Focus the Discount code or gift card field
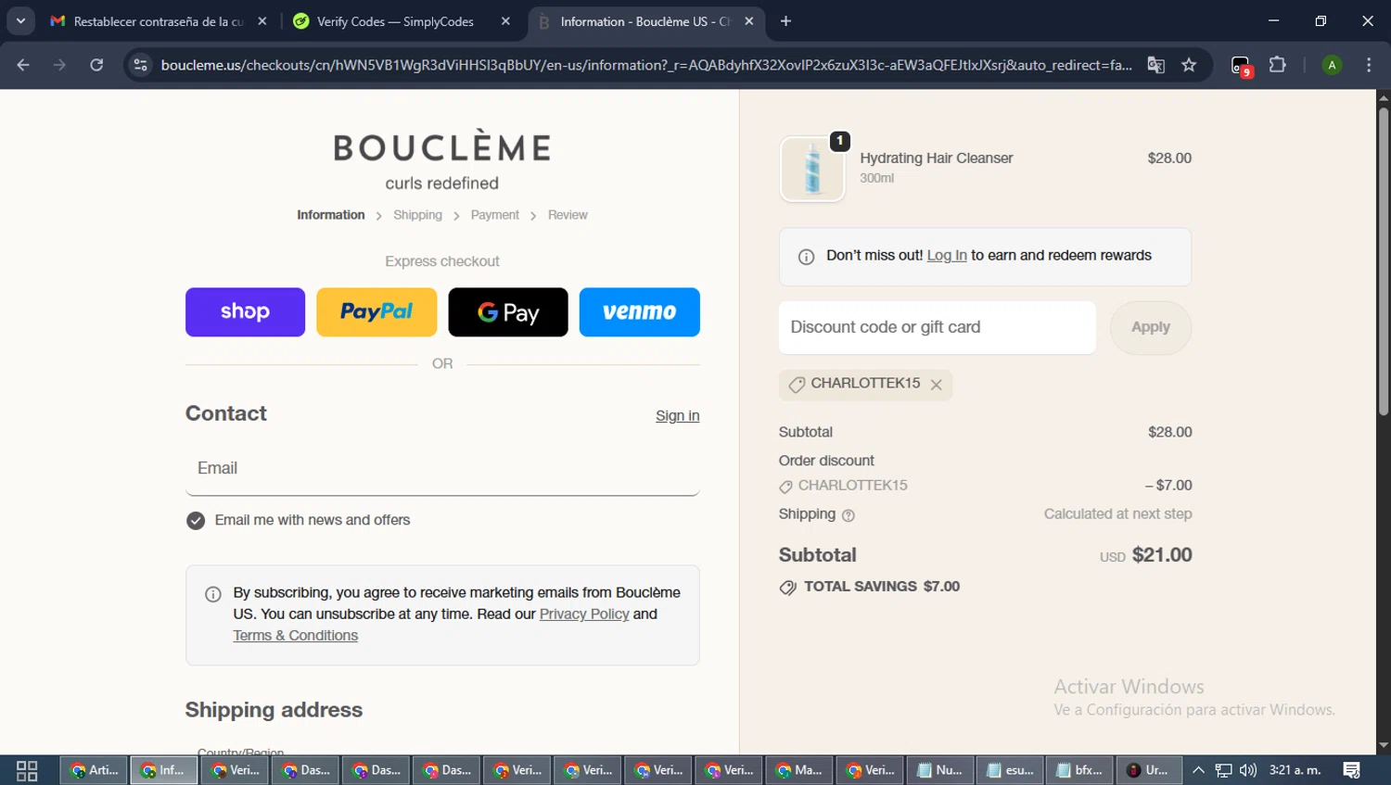 tap(938, 327)
